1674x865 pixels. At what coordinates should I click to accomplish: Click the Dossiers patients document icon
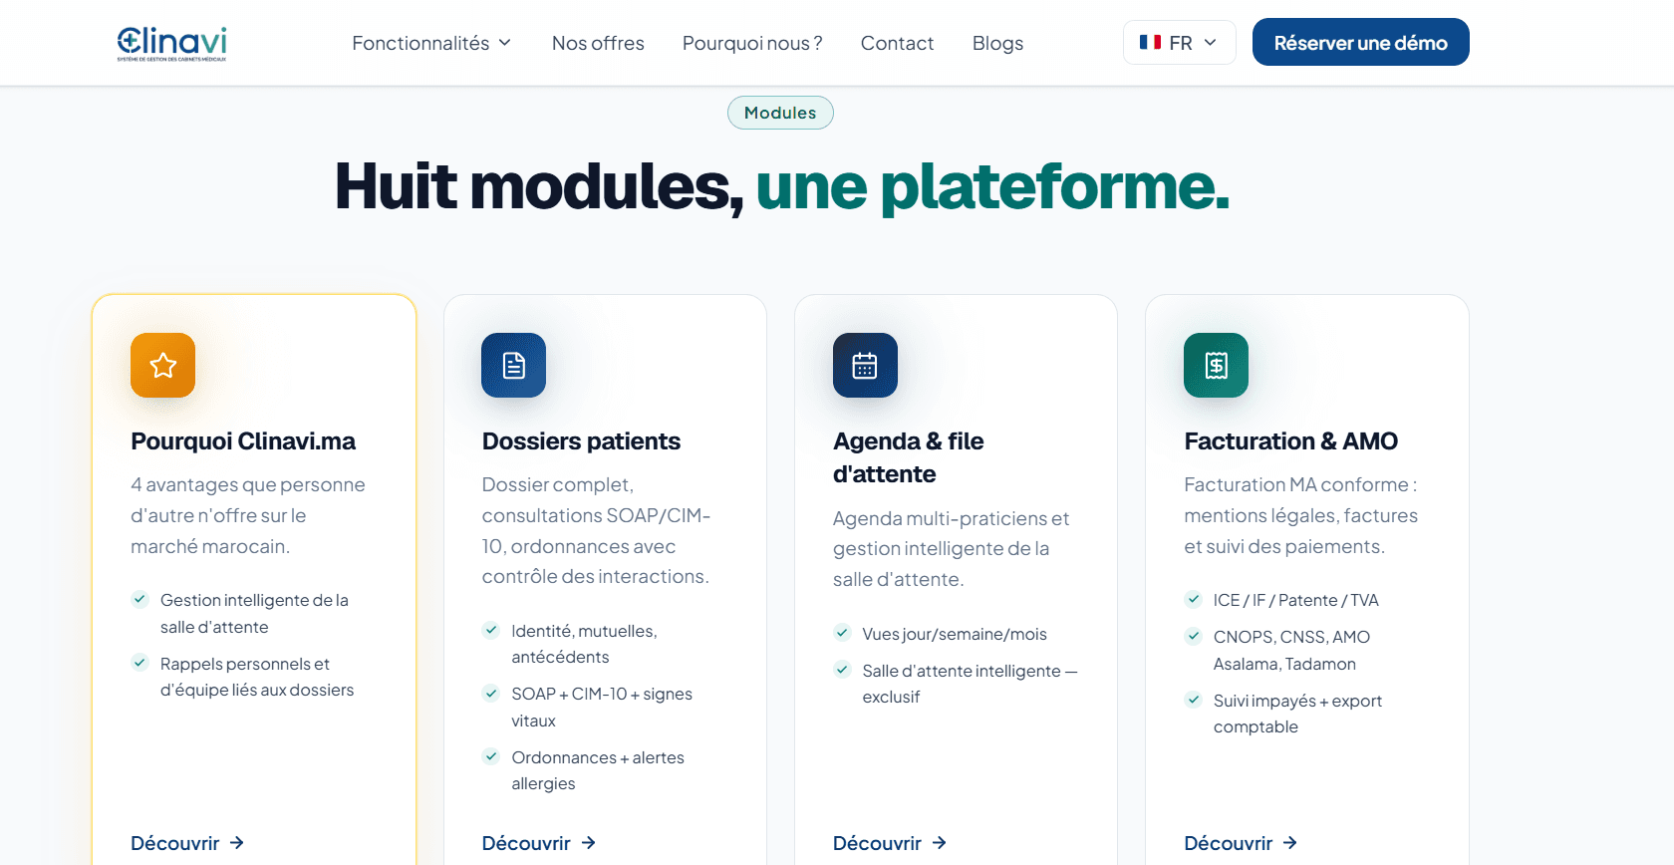(513, 366)
